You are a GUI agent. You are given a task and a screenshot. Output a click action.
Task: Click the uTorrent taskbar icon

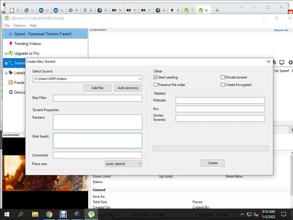tap(91, 214)
